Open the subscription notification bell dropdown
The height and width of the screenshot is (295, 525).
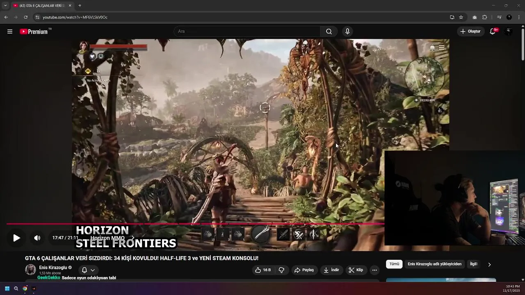click(x=88, y=270)
